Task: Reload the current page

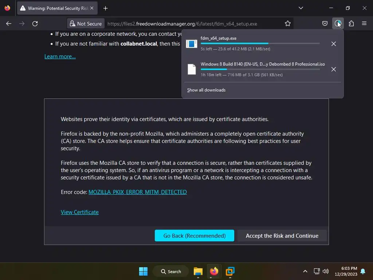Action: click(35, 24)
